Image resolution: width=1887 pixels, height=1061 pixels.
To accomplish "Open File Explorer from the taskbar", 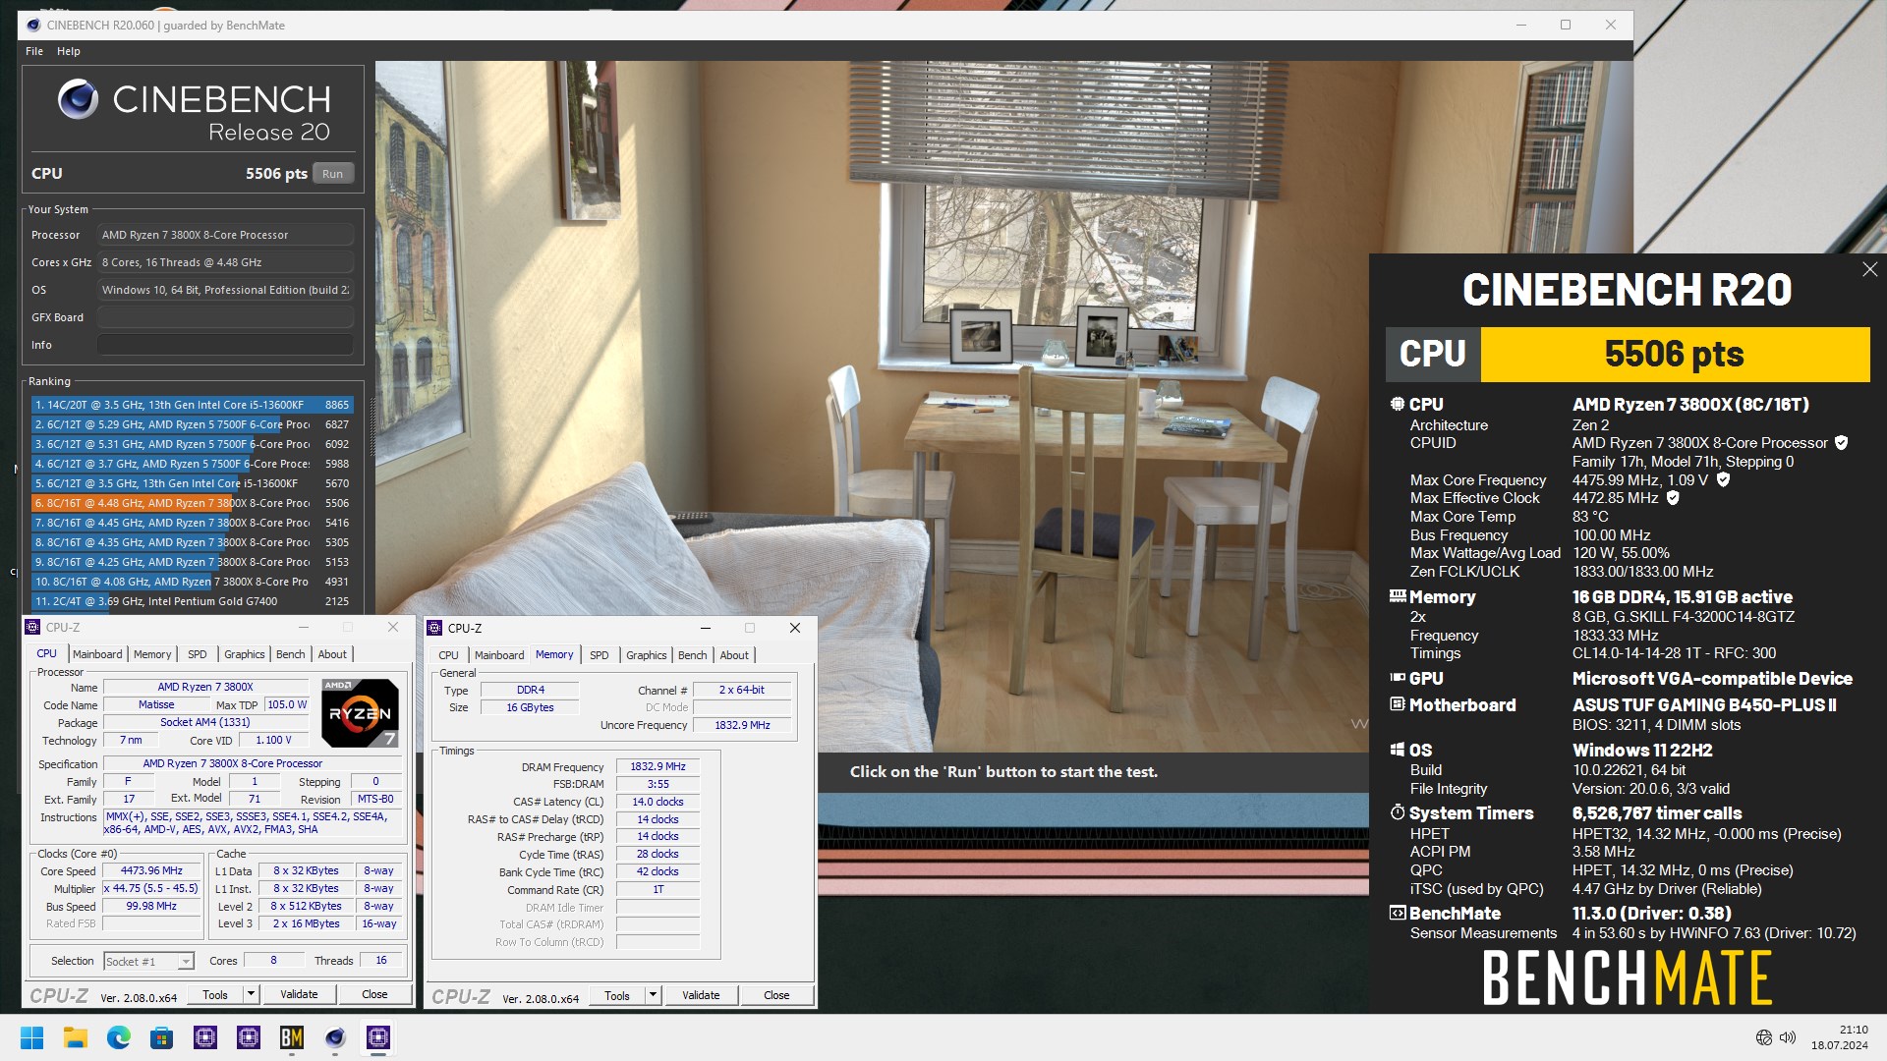I will click(76, 1037).
